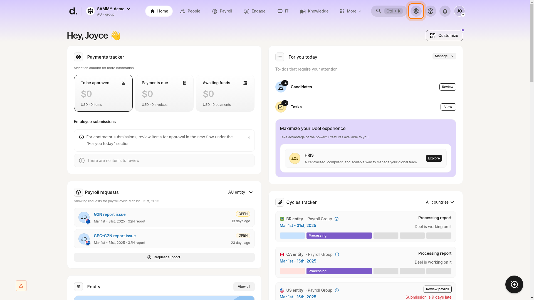534x300 pixels.
Task: Click CA entity Payroll Group info icon
Action: [x=337, y=254]
